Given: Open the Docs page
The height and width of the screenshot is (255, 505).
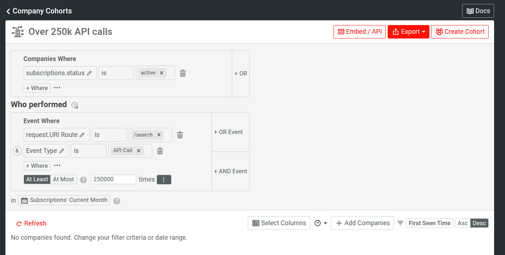Looking at the screenshot, I should [478, 11].
